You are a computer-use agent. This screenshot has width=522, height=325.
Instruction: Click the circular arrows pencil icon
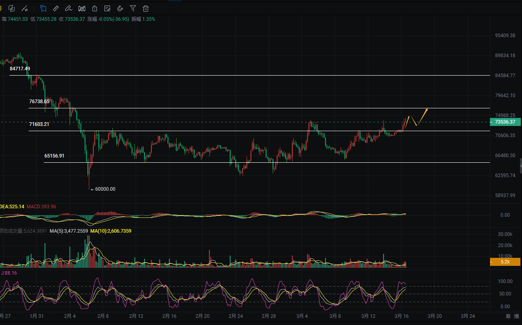[x=12, y=8]
